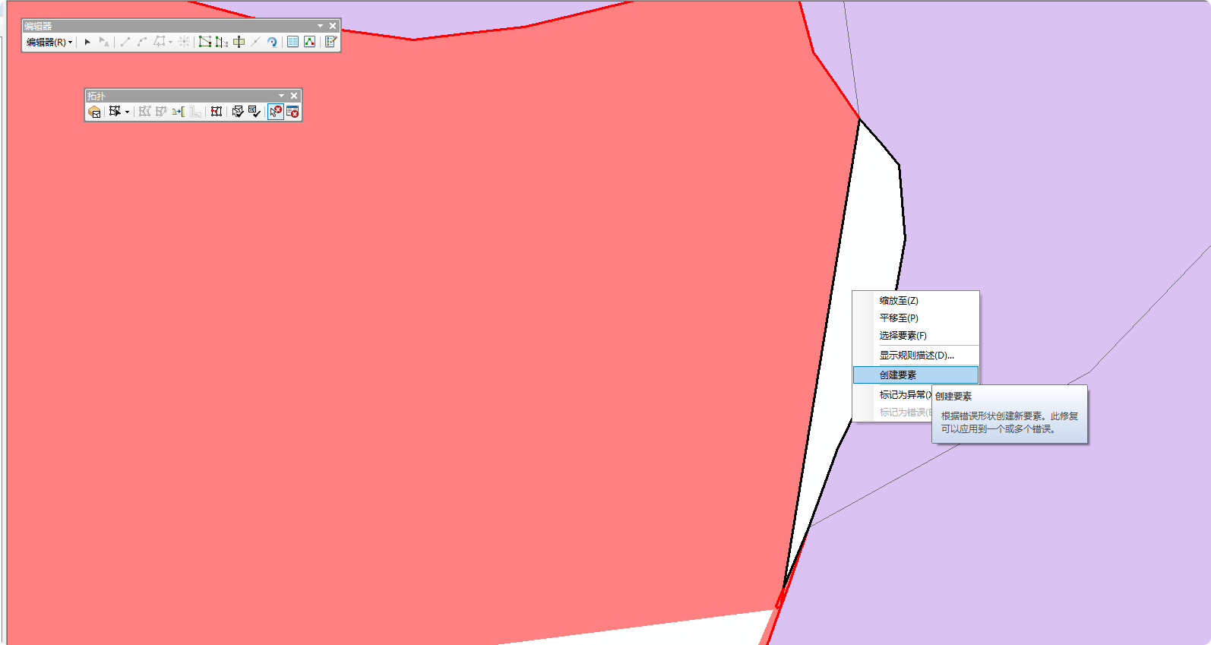The height and width of the screenshot is (645, 1211).
Task: Open the 拓扑 toolbar options arrow
Action: click(x=281, y=96)
